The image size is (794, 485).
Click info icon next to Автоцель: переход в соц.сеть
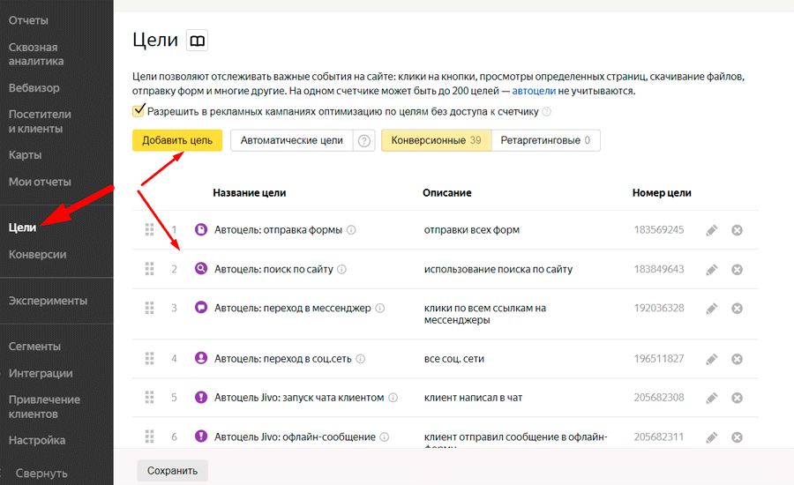point(361,358)
